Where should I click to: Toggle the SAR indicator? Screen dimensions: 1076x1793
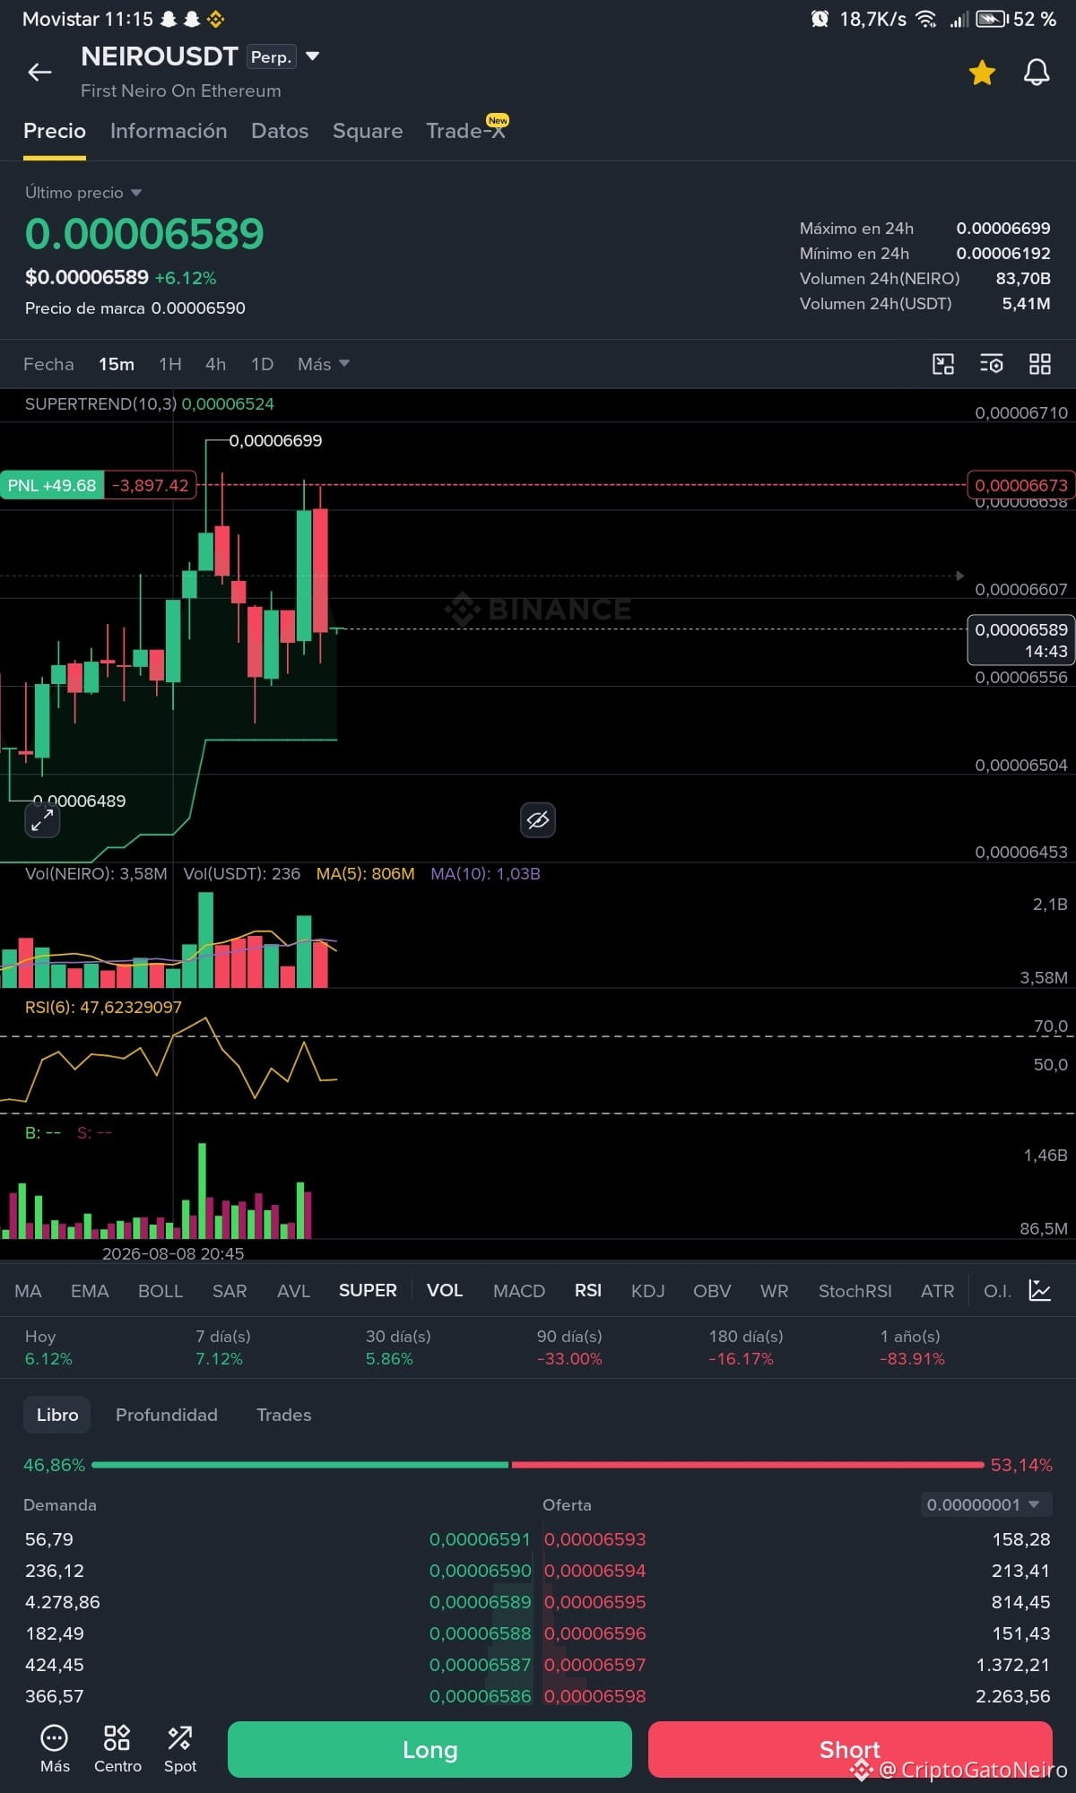coord(230,1291)
